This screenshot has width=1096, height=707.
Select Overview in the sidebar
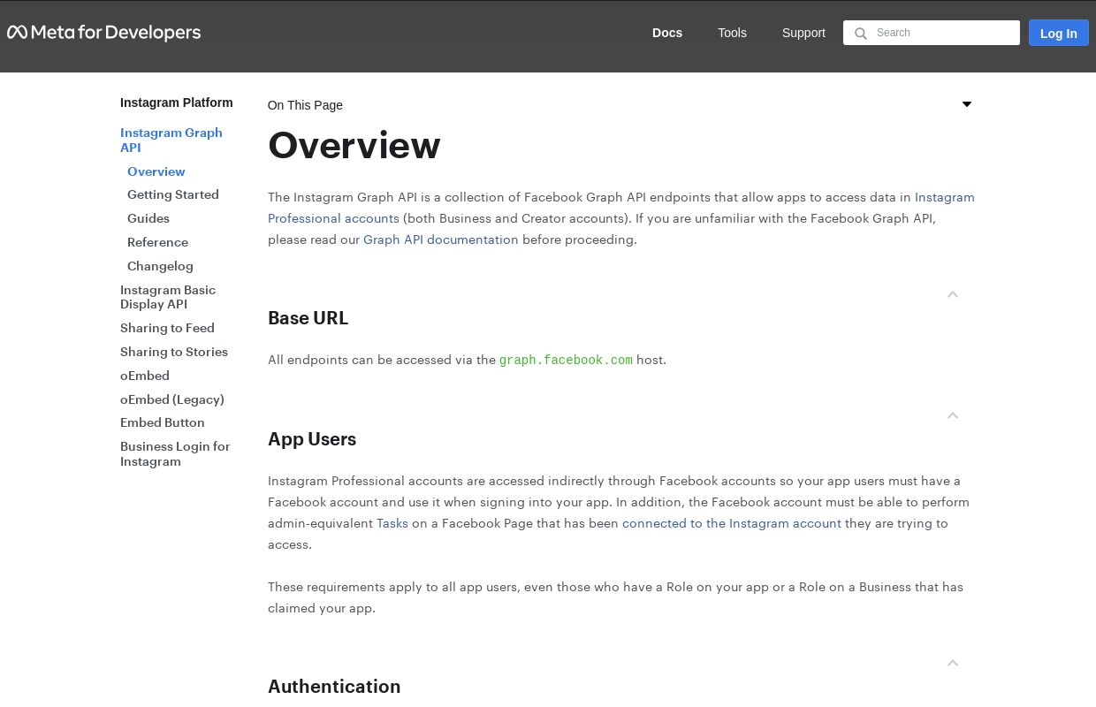(x=156, y=171)
